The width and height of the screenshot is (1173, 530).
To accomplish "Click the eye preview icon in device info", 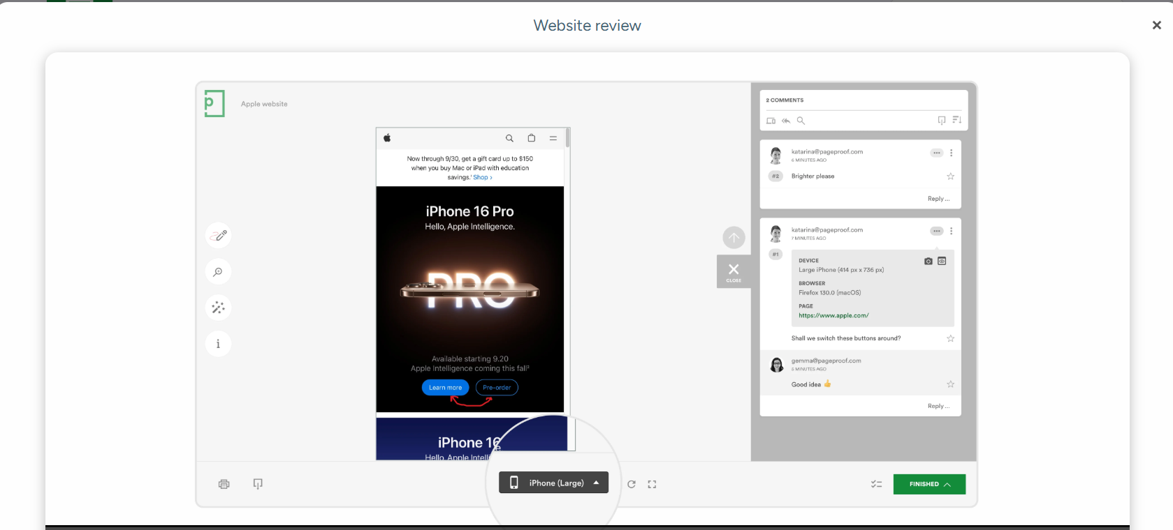I will tap(942, 261).
